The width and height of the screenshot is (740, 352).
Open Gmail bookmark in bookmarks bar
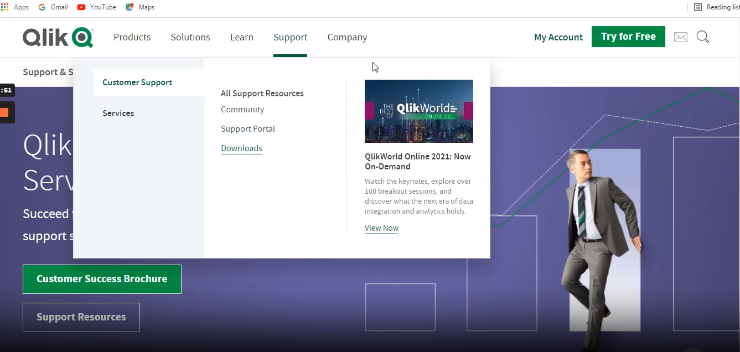pyautogui.click(x=53, y=7)
